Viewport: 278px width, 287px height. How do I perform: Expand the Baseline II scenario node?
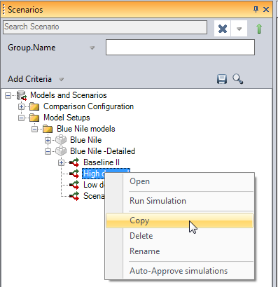61,162
